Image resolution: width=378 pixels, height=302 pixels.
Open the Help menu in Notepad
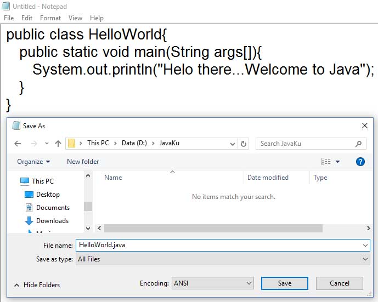point(97,18)
